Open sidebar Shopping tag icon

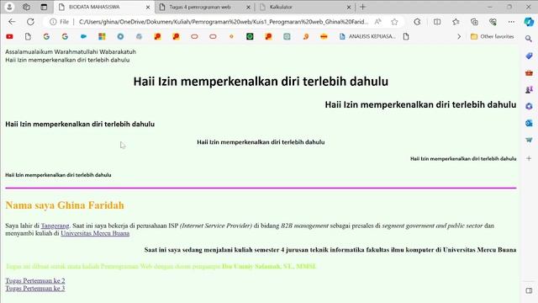tap(529, 56)
